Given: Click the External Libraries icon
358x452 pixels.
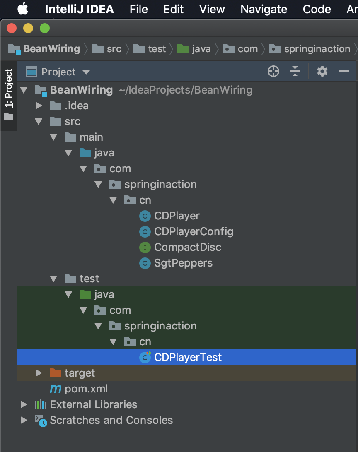Looking at the screenshot, I should [40, 405].
